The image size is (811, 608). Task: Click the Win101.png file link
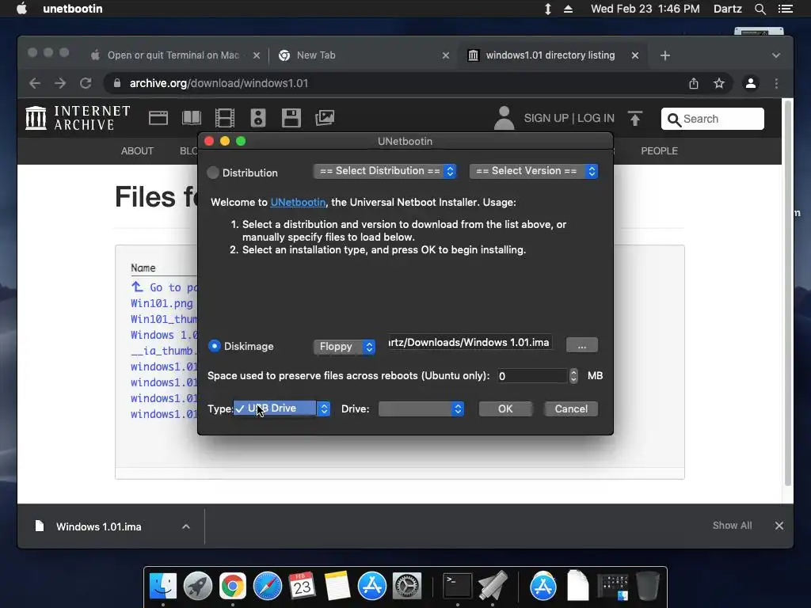[162, 303]
